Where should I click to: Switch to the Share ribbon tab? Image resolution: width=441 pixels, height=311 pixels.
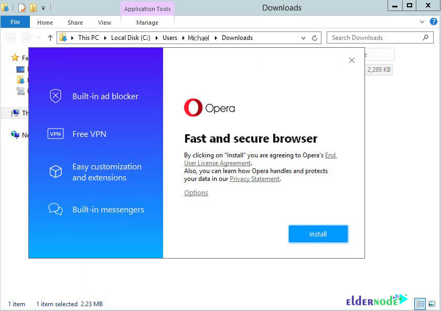[x=75, y=23]
